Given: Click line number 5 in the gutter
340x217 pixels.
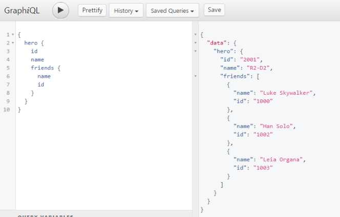Looking at the screenshot, I should coord(8,68).
